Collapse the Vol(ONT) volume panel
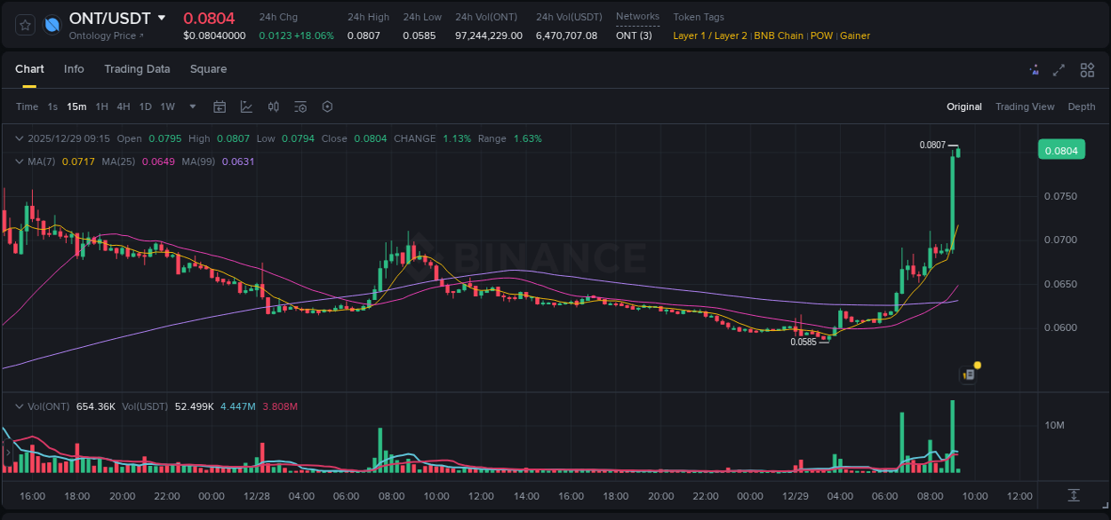Screen dimensions: 1111x520 19,406
